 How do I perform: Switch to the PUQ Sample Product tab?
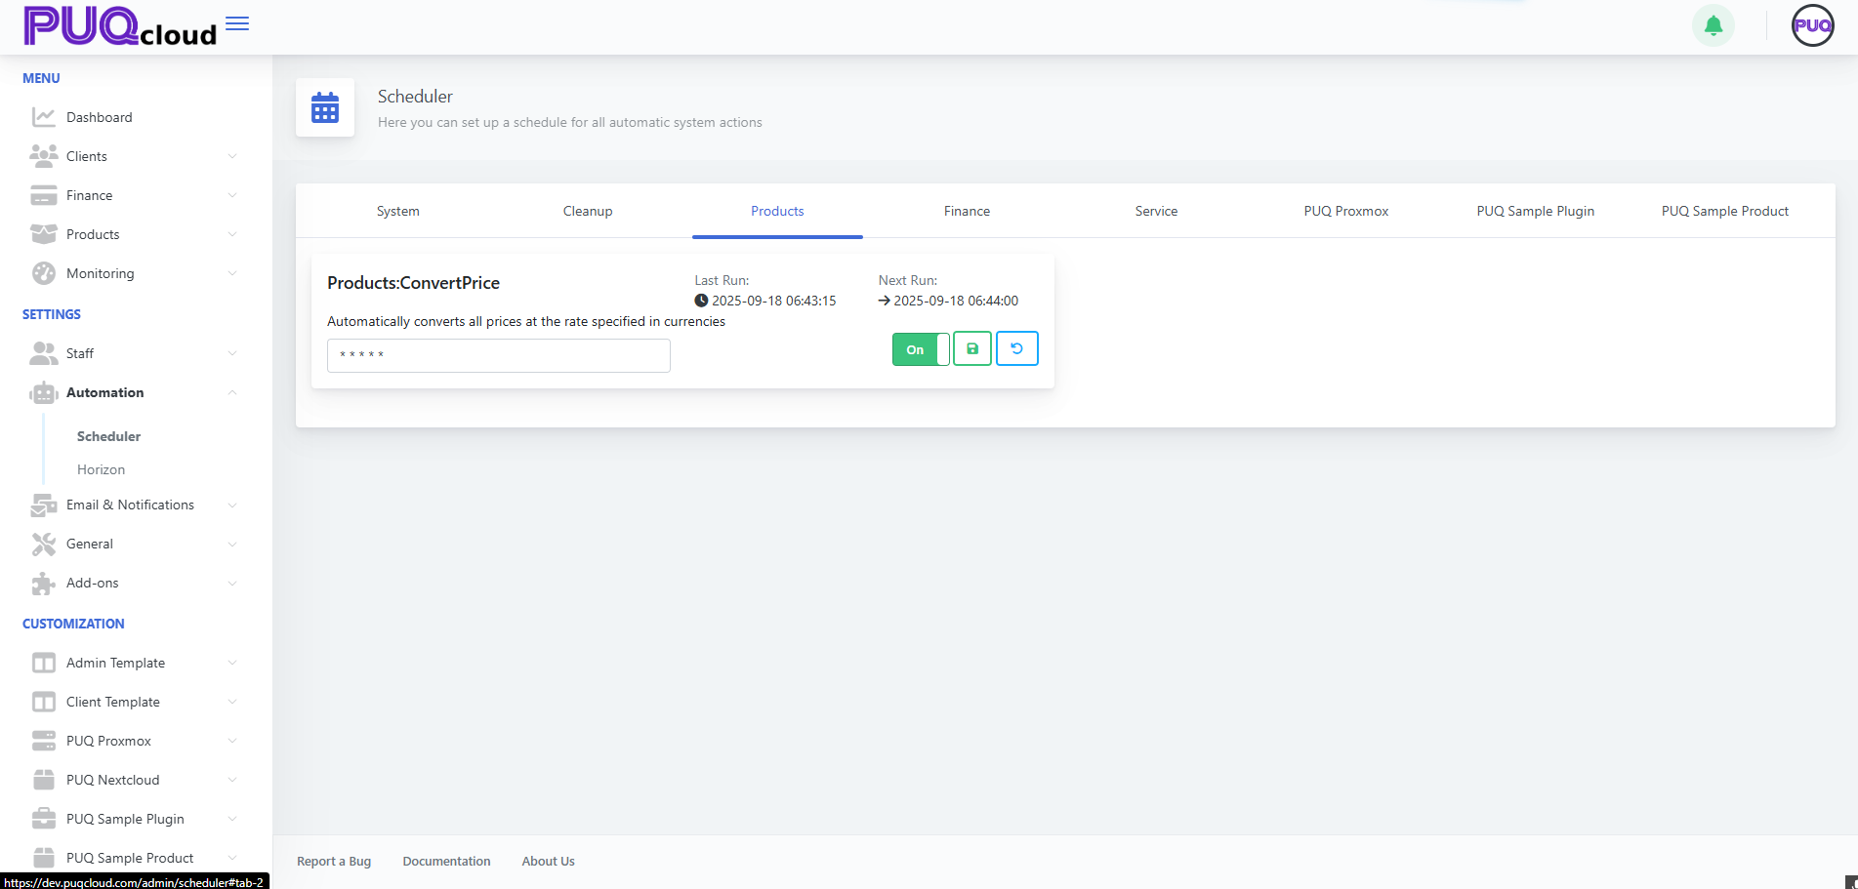[x=1725, y=211]
